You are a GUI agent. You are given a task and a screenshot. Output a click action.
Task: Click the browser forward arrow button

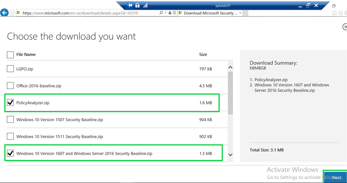(13, 13)
